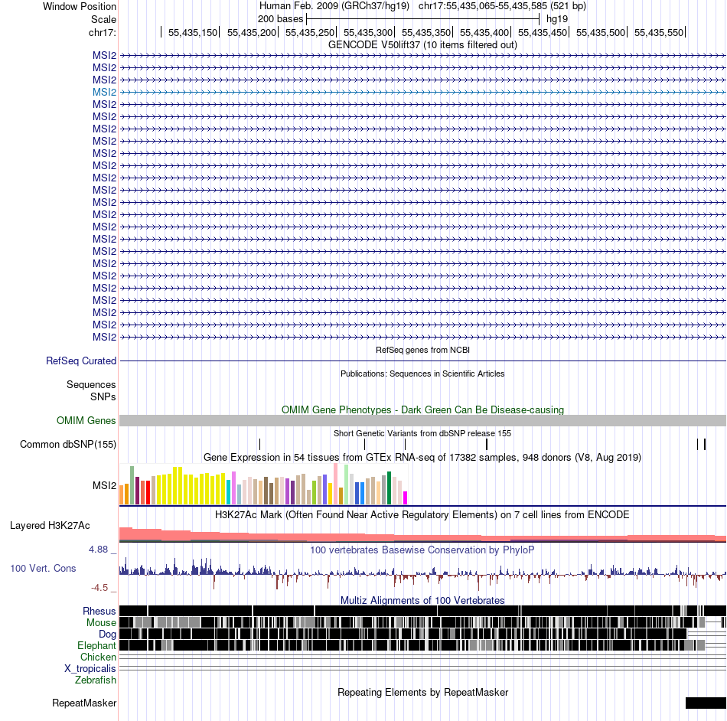Click the OMIM Gene Phenotypes green title
The height and width of the screenshot is (721, 727).
(x=422, y=410)
